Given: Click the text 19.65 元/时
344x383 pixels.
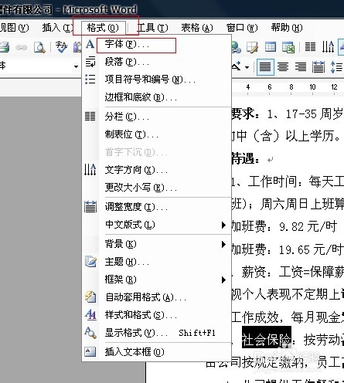Looking at the screenshot, I should (x=312, y=249).
